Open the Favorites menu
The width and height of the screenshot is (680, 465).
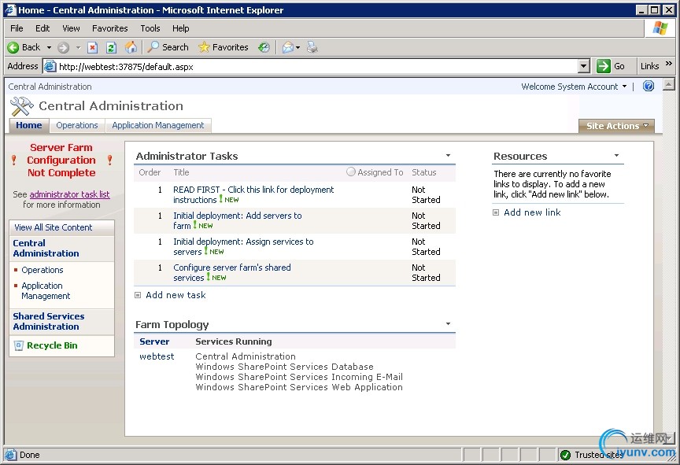[x=109, y=28]
